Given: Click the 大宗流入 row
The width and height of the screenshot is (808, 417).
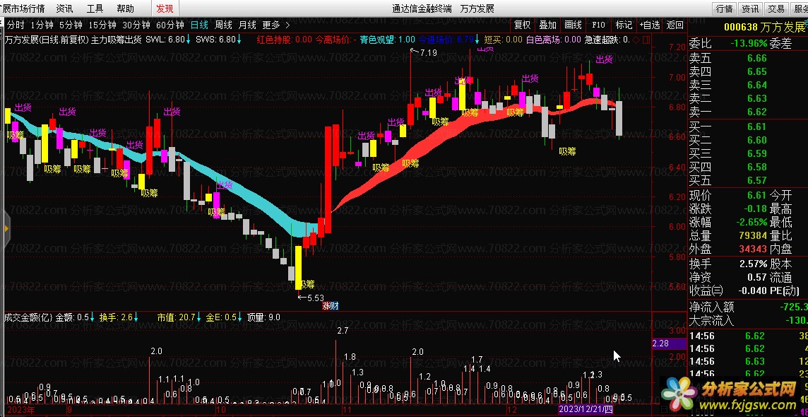Looking at the screenshot, I should point(748,321).
